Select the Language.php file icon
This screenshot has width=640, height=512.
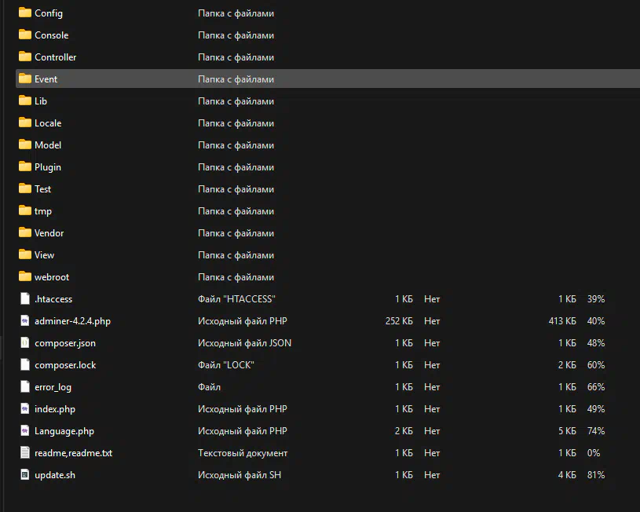(x=24, y=431)
